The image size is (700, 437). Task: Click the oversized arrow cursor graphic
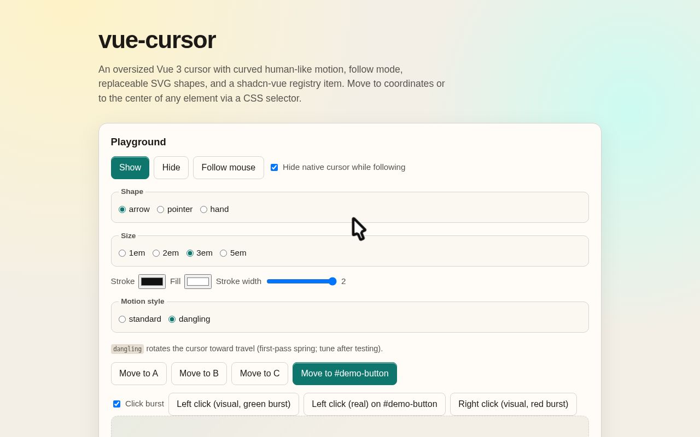[358, 229]
